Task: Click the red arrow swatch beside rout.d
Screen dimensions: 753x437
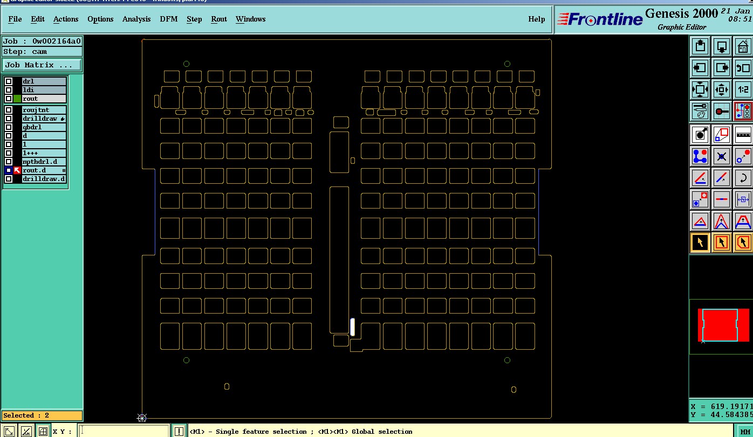Action: pyautogui.click(x=17, y=170)
